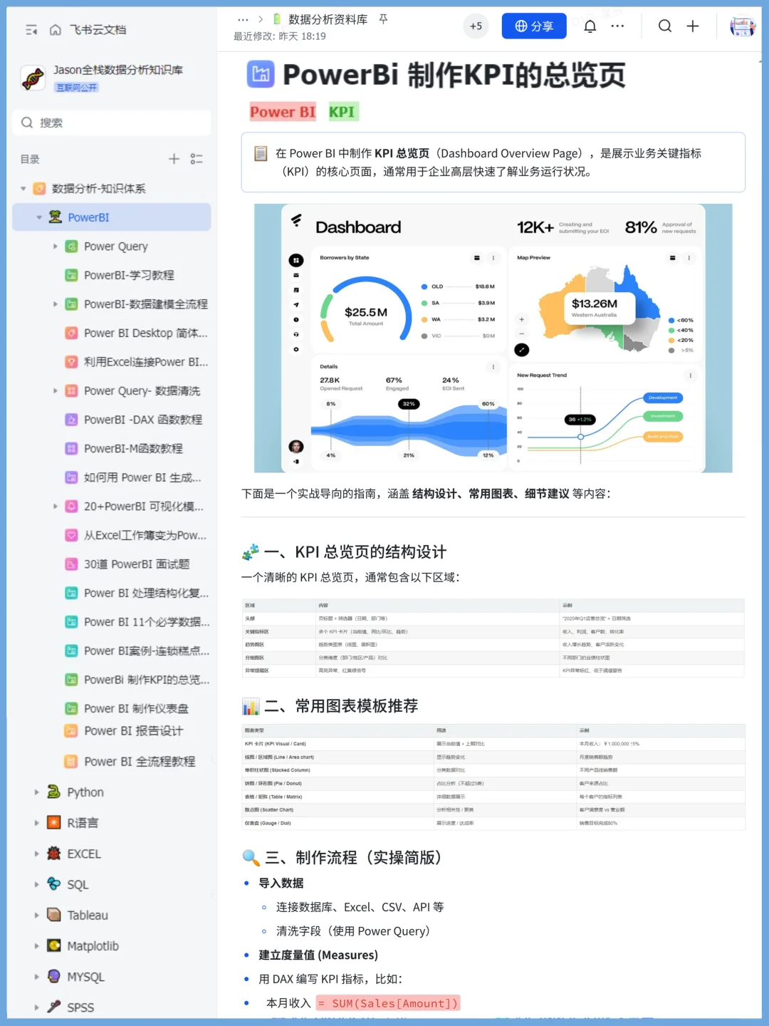Image resolution: width=769 pixels, height=1026 pixels.
Task: Open the 从Excel工作簿变为Pow... document
Action: [x=145, y=535]
